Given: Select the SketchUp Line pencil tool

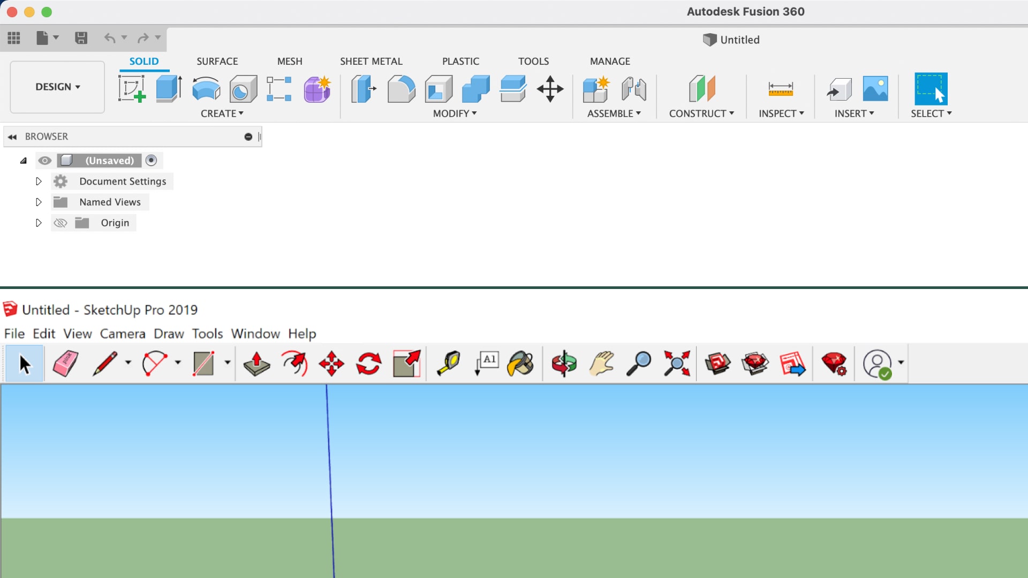Looking at the screenshot, I should (x=105, y=364).
